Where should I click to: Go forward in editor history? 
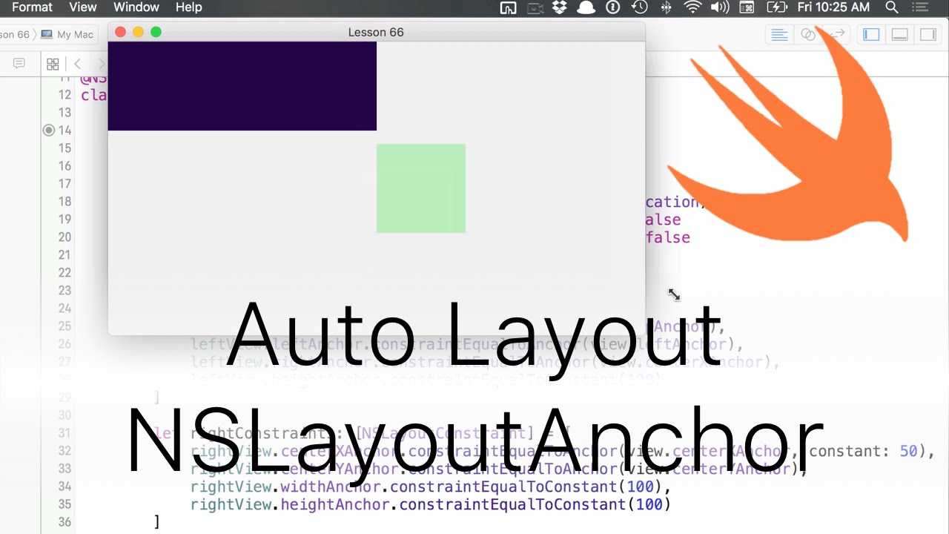(x=102, y=65)
